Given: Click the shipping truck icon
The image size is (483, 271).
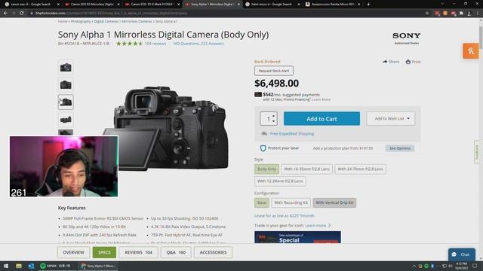Looking at the screenshot, I should click(264, 134).
